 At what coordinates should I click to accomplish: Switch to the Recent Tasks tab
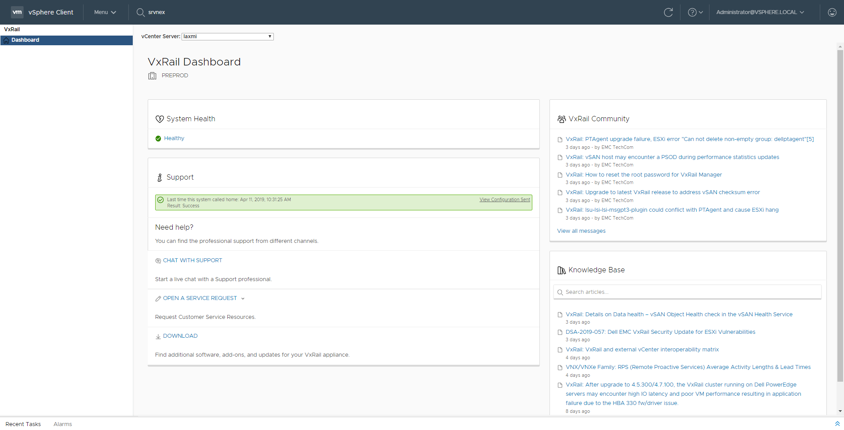click(23, 424)
